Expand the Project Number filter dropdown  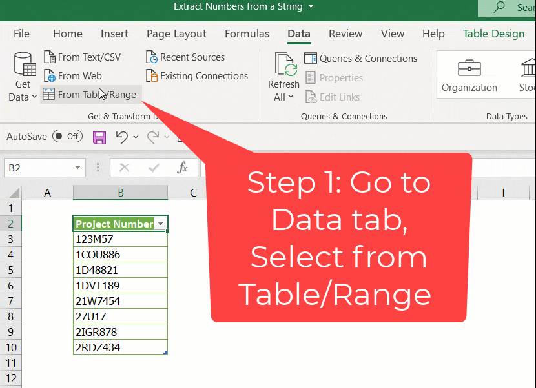(161, 224)
